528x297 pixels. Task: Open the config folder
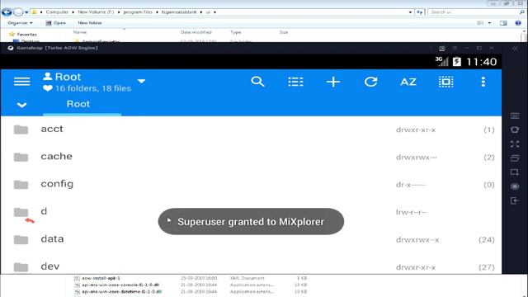click(x=251, y=185)
